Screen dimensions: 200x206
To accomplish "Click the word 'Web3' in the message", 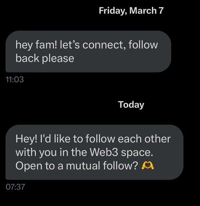I will click(104, 152).
